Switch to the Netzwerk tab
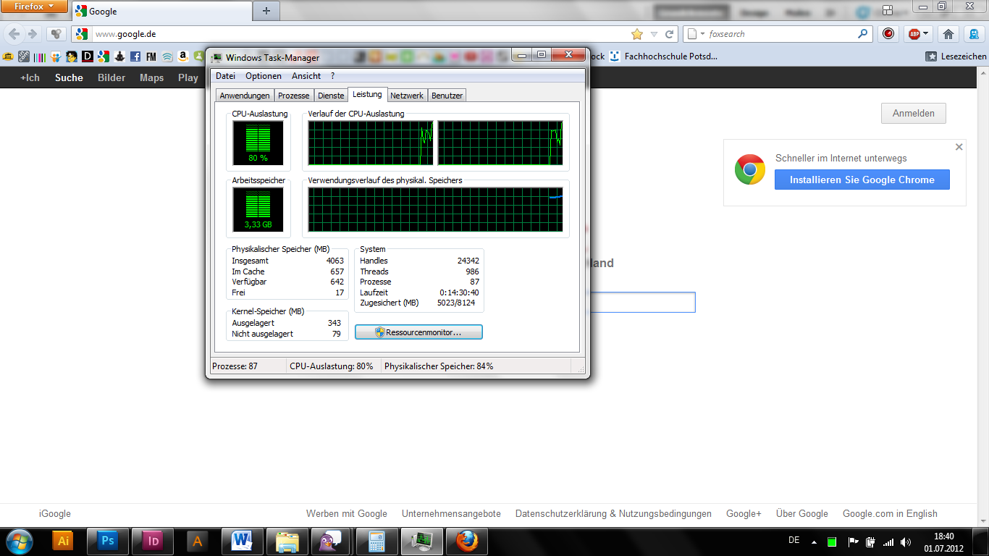The width and height of the screenshot is (989, 556). click(x=407, y=96)
